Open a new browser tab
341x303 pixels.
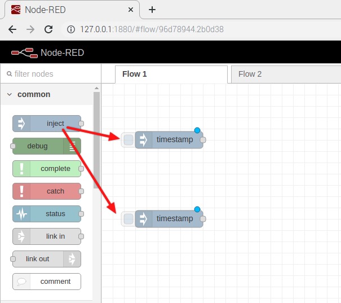pyautogui.click(x=152, y=10)
